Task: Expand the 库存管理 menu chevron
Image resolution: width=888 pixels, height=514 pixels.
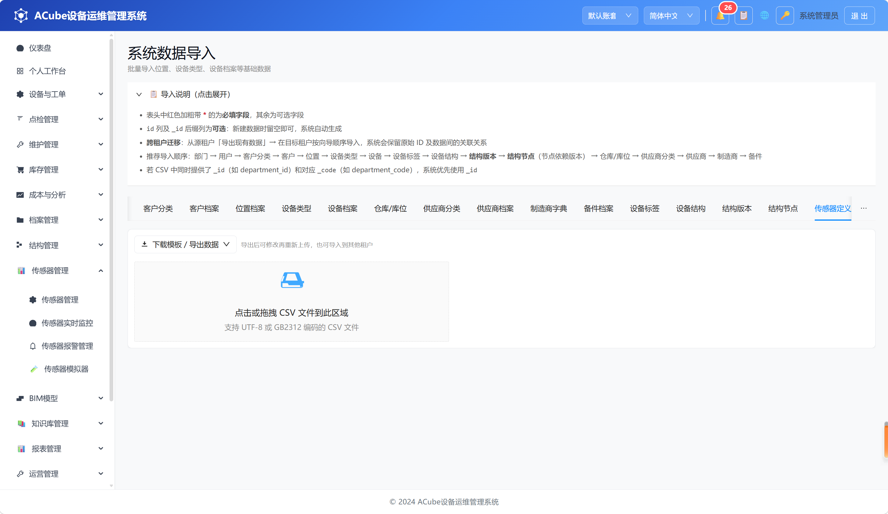Action: 101,169
